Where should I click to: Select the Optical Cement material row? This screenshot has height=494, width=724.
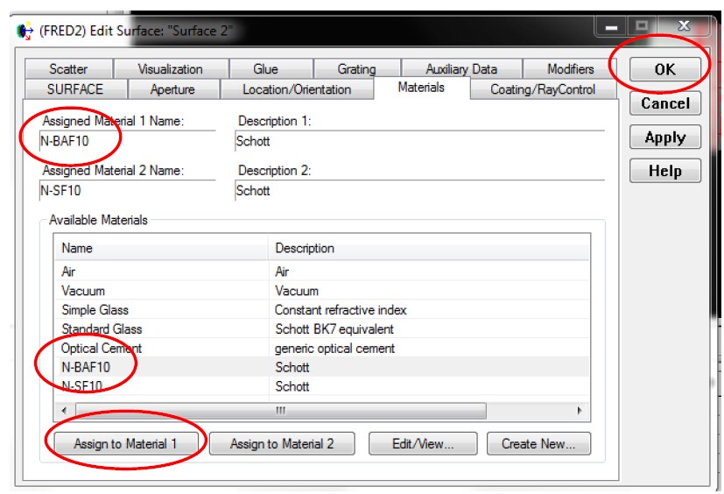tap(322, 348)
